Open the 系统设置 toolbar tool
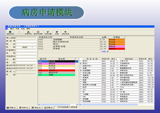Screen dimensions: 160x113 [48, 33]
